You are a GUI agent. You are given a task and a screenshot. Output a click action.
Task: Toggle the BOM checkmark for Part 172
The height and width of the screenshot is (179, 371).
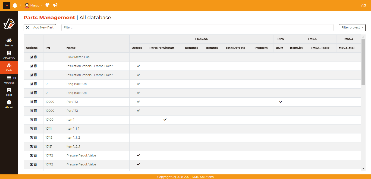(281, 102)
